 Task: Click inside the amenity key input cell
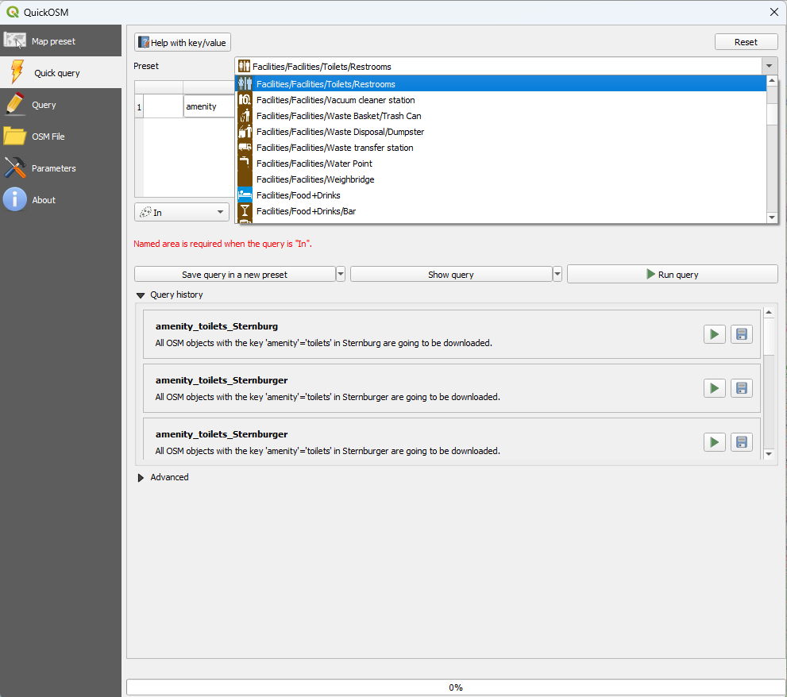tap(208, 106)
